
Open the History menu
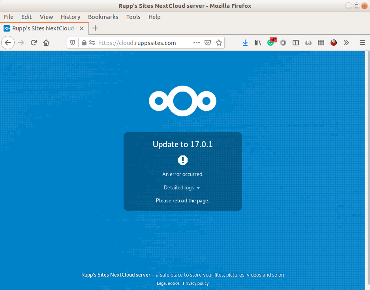pos(71,17)
